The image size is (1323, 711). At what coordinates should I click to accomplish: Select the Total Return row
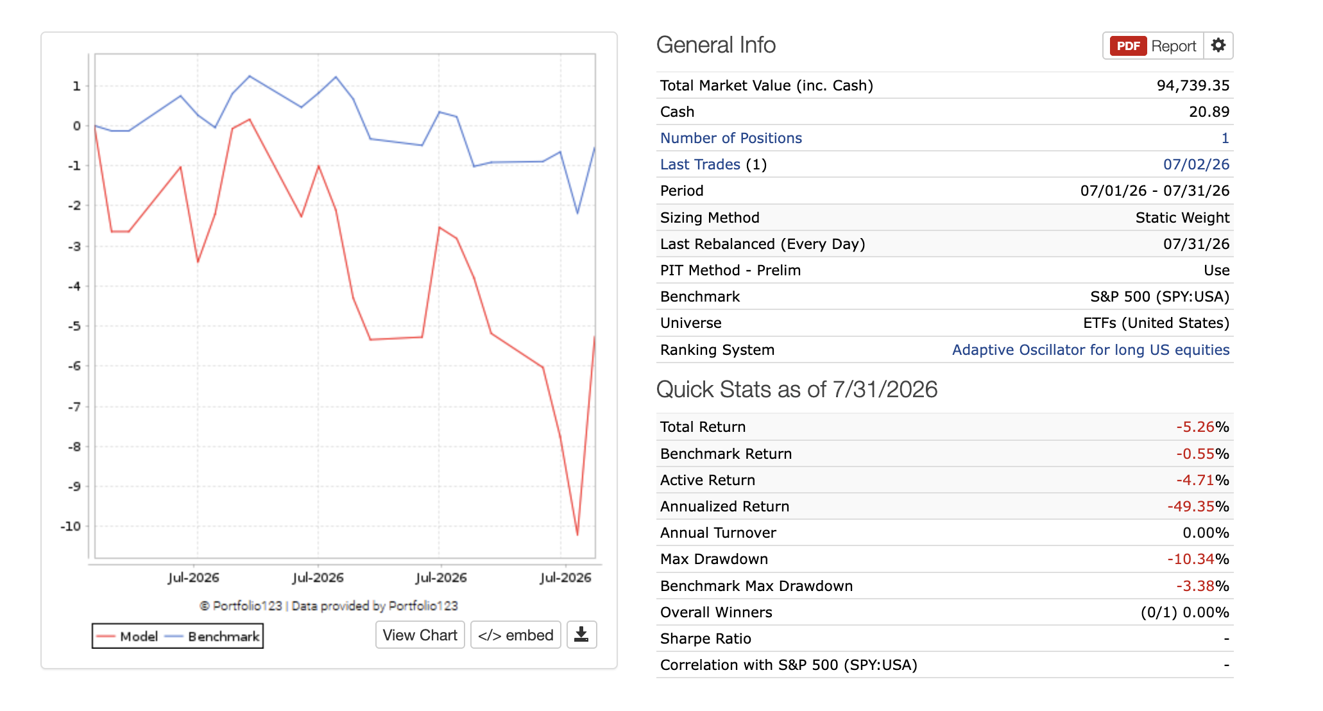[x=944, y=427]
